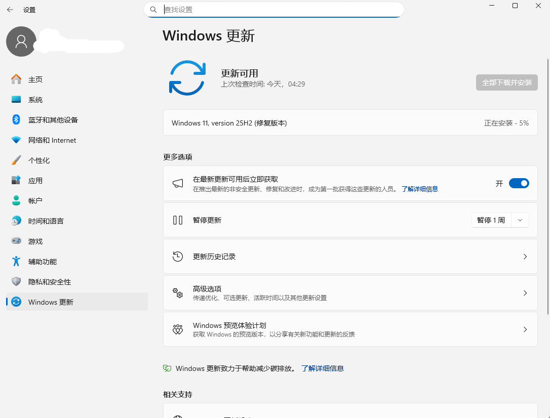Maximize the Settings window
Screen dimensions: 550x418
tap(515, 6)
